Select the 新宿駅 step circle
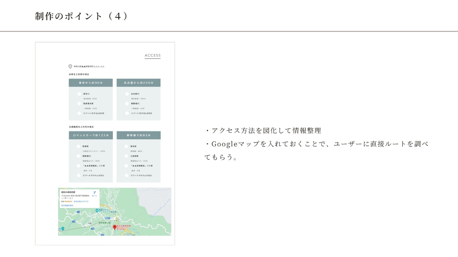 [x=78, y=146]
